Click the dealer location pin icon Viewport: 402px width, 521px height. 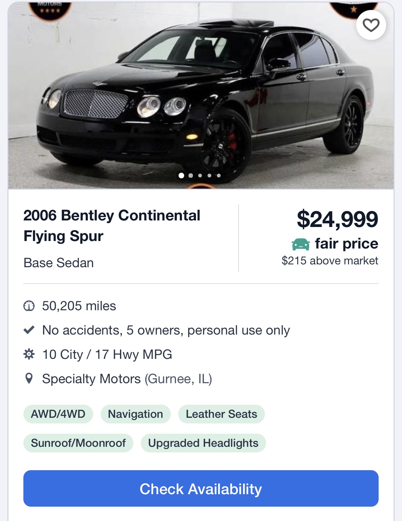pyautogui.click(x=29, y=379)
